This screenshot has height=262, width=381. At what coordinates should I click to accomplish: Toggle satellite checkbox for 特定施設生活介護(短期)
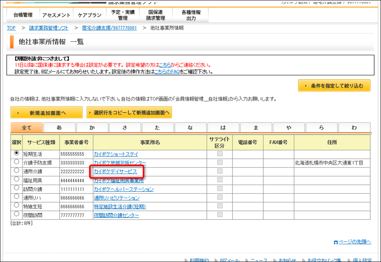pos(220,206)
